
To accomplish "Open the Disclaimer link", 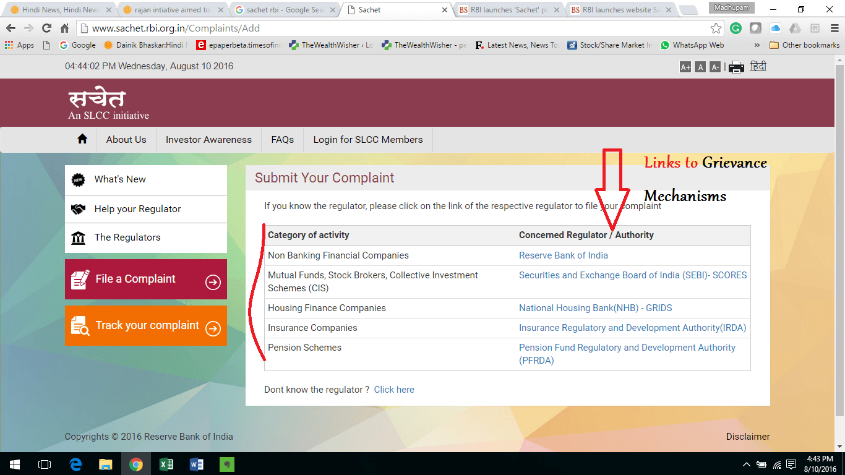I will point(748,437).
